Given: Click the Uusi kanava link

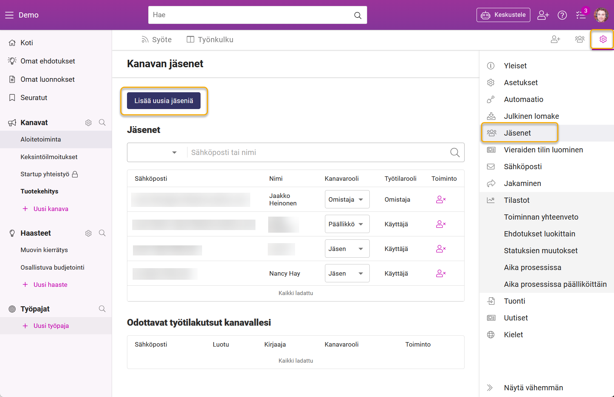Looking at the screenshot, I should pyautogui.click(x=51, y=209).
